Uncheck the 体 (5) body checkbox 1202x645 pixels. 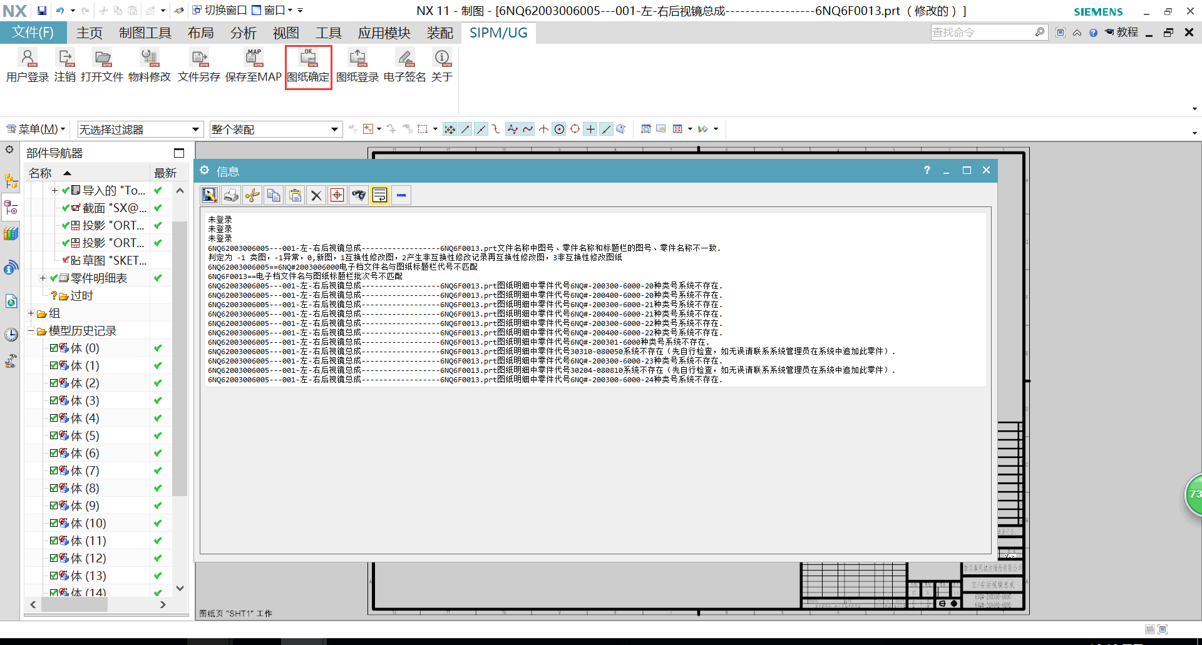pyautogui.click(x=54, y=436)
